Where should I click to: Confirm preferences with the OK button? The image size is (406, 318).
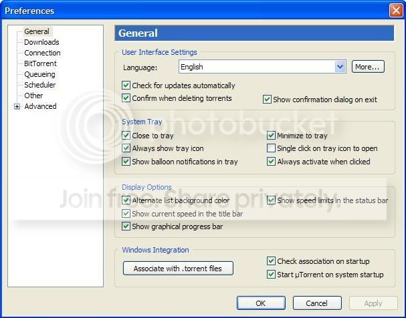coord(261,303)
